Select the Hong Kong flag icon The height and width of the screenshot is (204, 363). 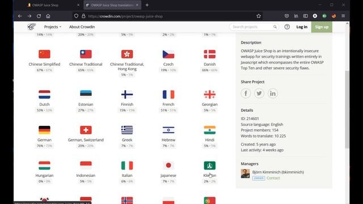[127, 54]
